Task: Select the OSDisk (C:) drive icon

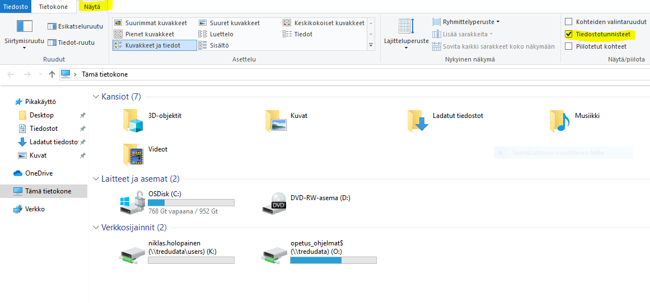Action: click(133, 202)
